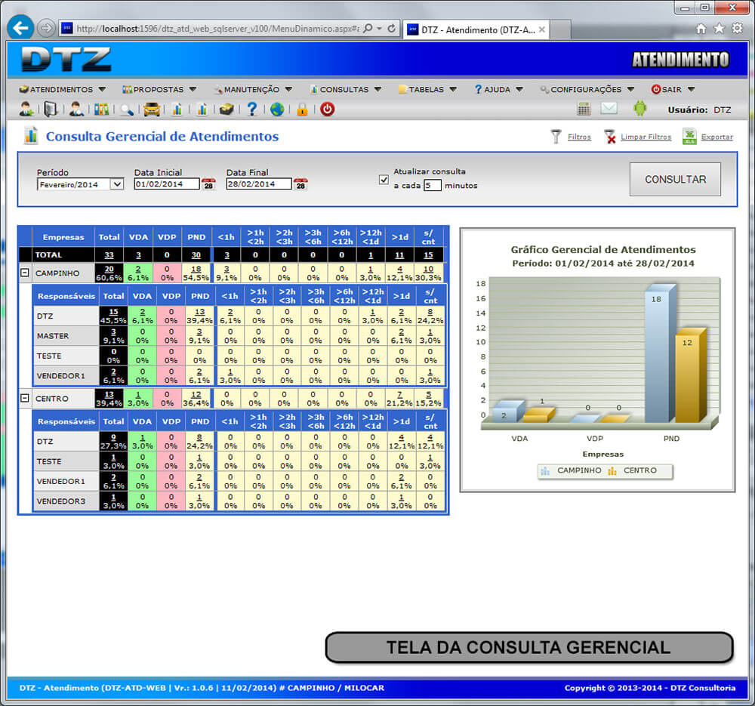Image resolution: width=755 pixels, height=706 pixels.
Task: Click the CAMPINHO legend swatch in chart
Action: coord(545,471)
